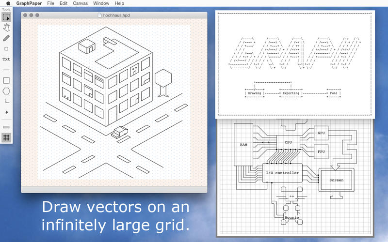Select the Arrow tool
Screen dimensions: 388x242
coord(6,112)
